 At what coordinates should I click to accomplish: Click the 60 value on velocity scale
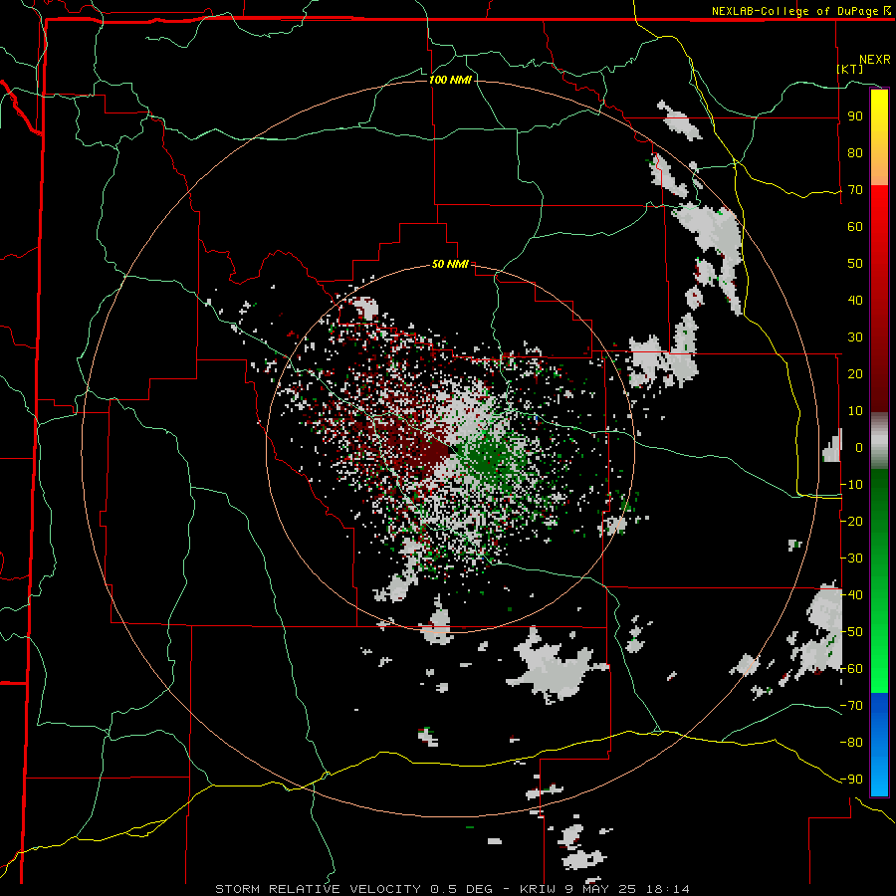point(855,226)
